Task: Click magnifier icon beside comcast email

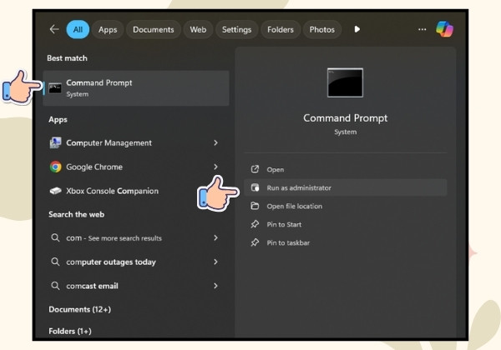Action: [x=55, y=286]
